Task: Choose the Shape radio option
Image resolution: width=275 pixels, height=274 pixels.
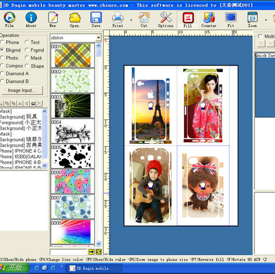Action: [27, 65]
